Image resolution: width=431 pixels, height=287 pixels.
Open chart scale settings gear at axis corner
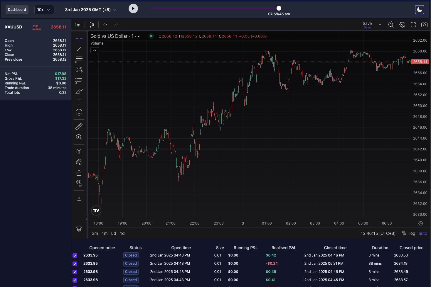(x=421, y=223)
